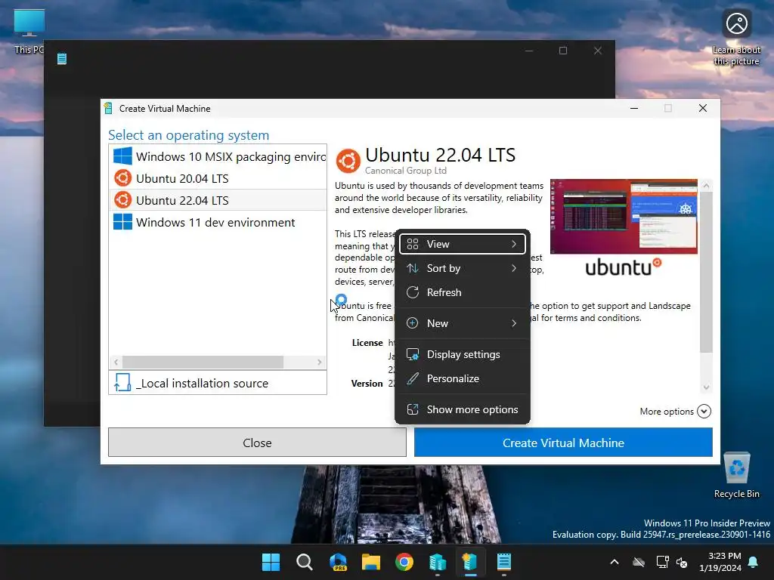Screen dimensions: 774x580
Task: Select Ubuntu 20.04 LTS in the list
Action: (218, 178)
